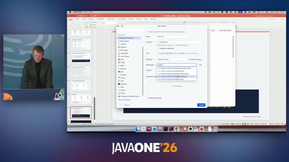
Task: Select slide 26 thumbnail in PowerPoint
Action: (81, 99)
